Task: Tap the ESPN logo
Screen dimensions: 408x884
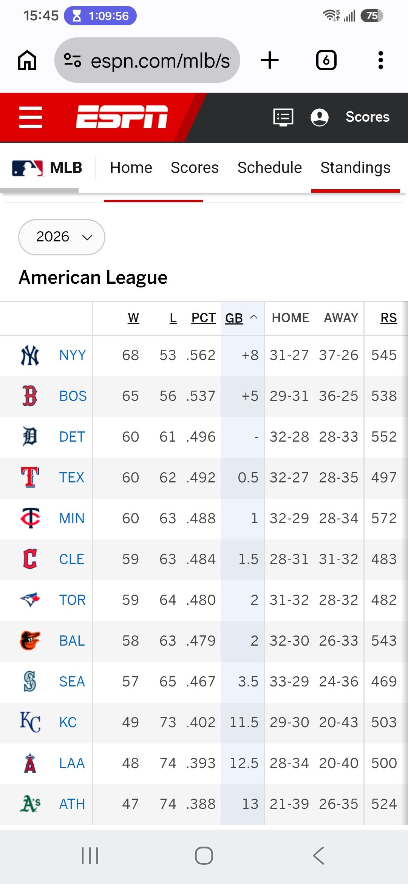Action: click(x=122, y=117)
